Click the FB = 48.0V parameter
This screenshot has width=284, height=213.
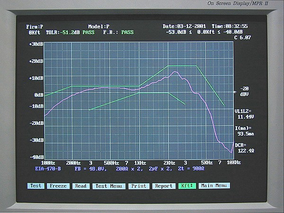click(91, 169)
